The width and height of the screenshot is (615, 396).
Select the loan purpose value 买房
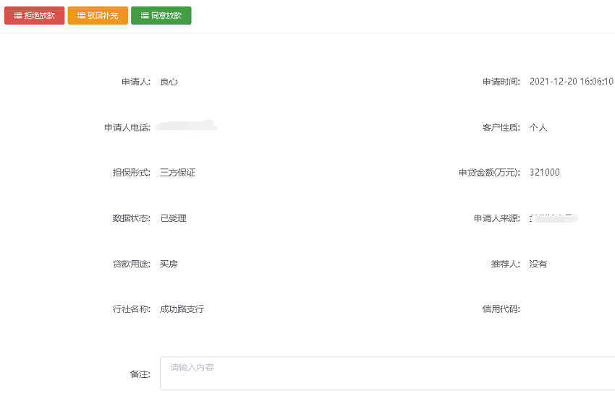pyautogui.click(x=169, y=264)
